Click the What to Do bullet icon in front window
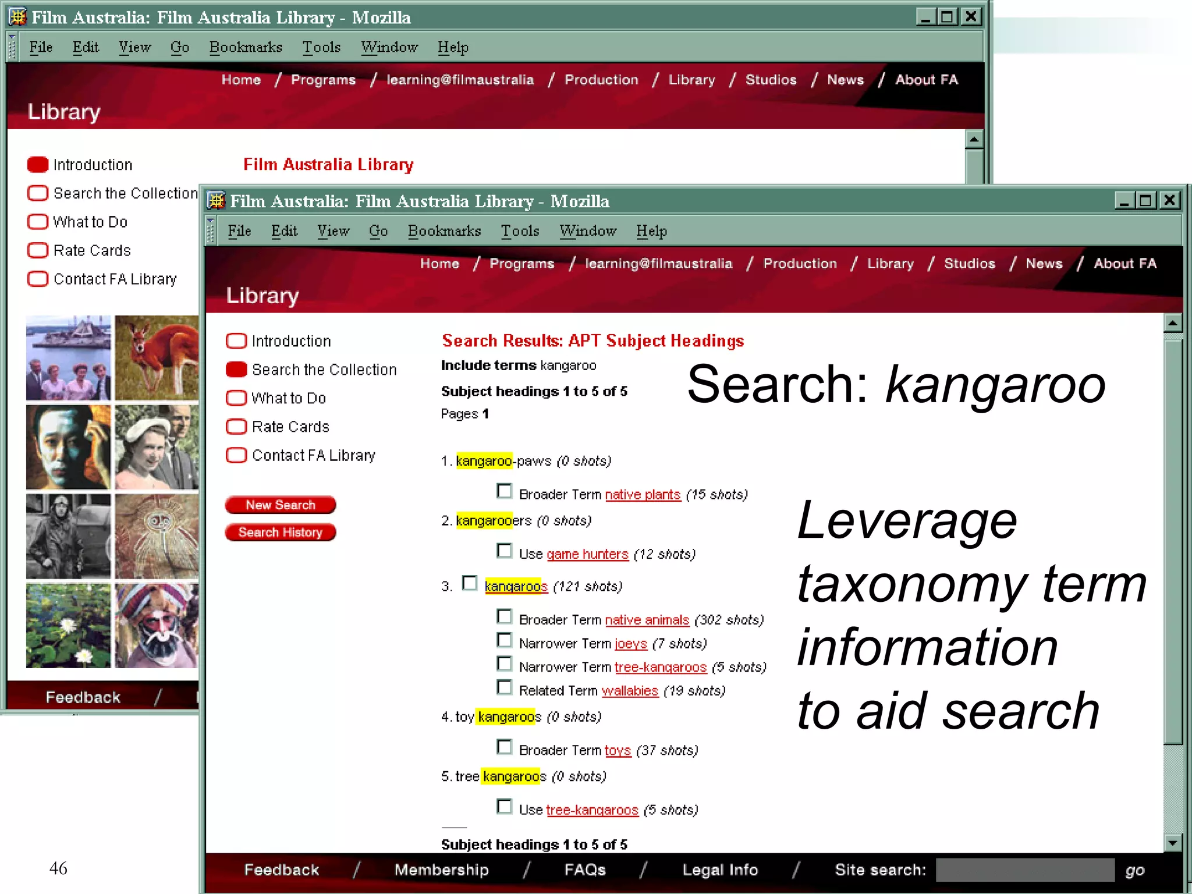 pos(236,398)
